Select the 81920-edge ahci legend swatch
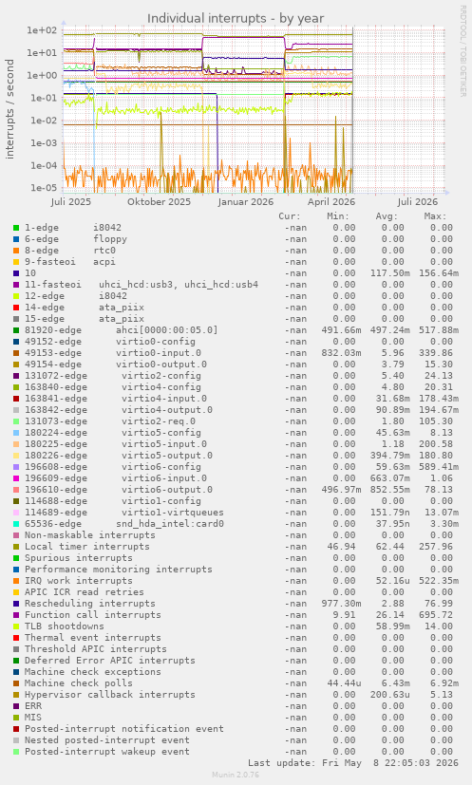Viewport: 472px width, 785px height. point(16,330)
